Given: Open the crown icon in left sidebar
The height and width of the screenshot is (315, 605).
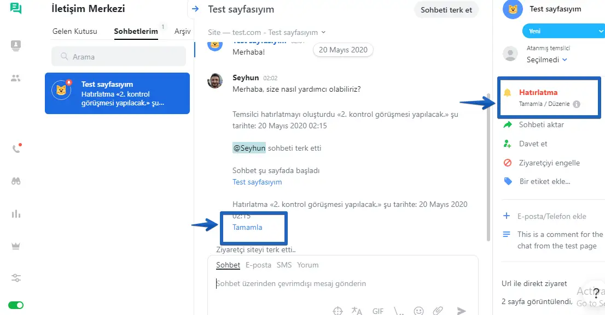Looking at the screenshot, I should tap(16, 246).
